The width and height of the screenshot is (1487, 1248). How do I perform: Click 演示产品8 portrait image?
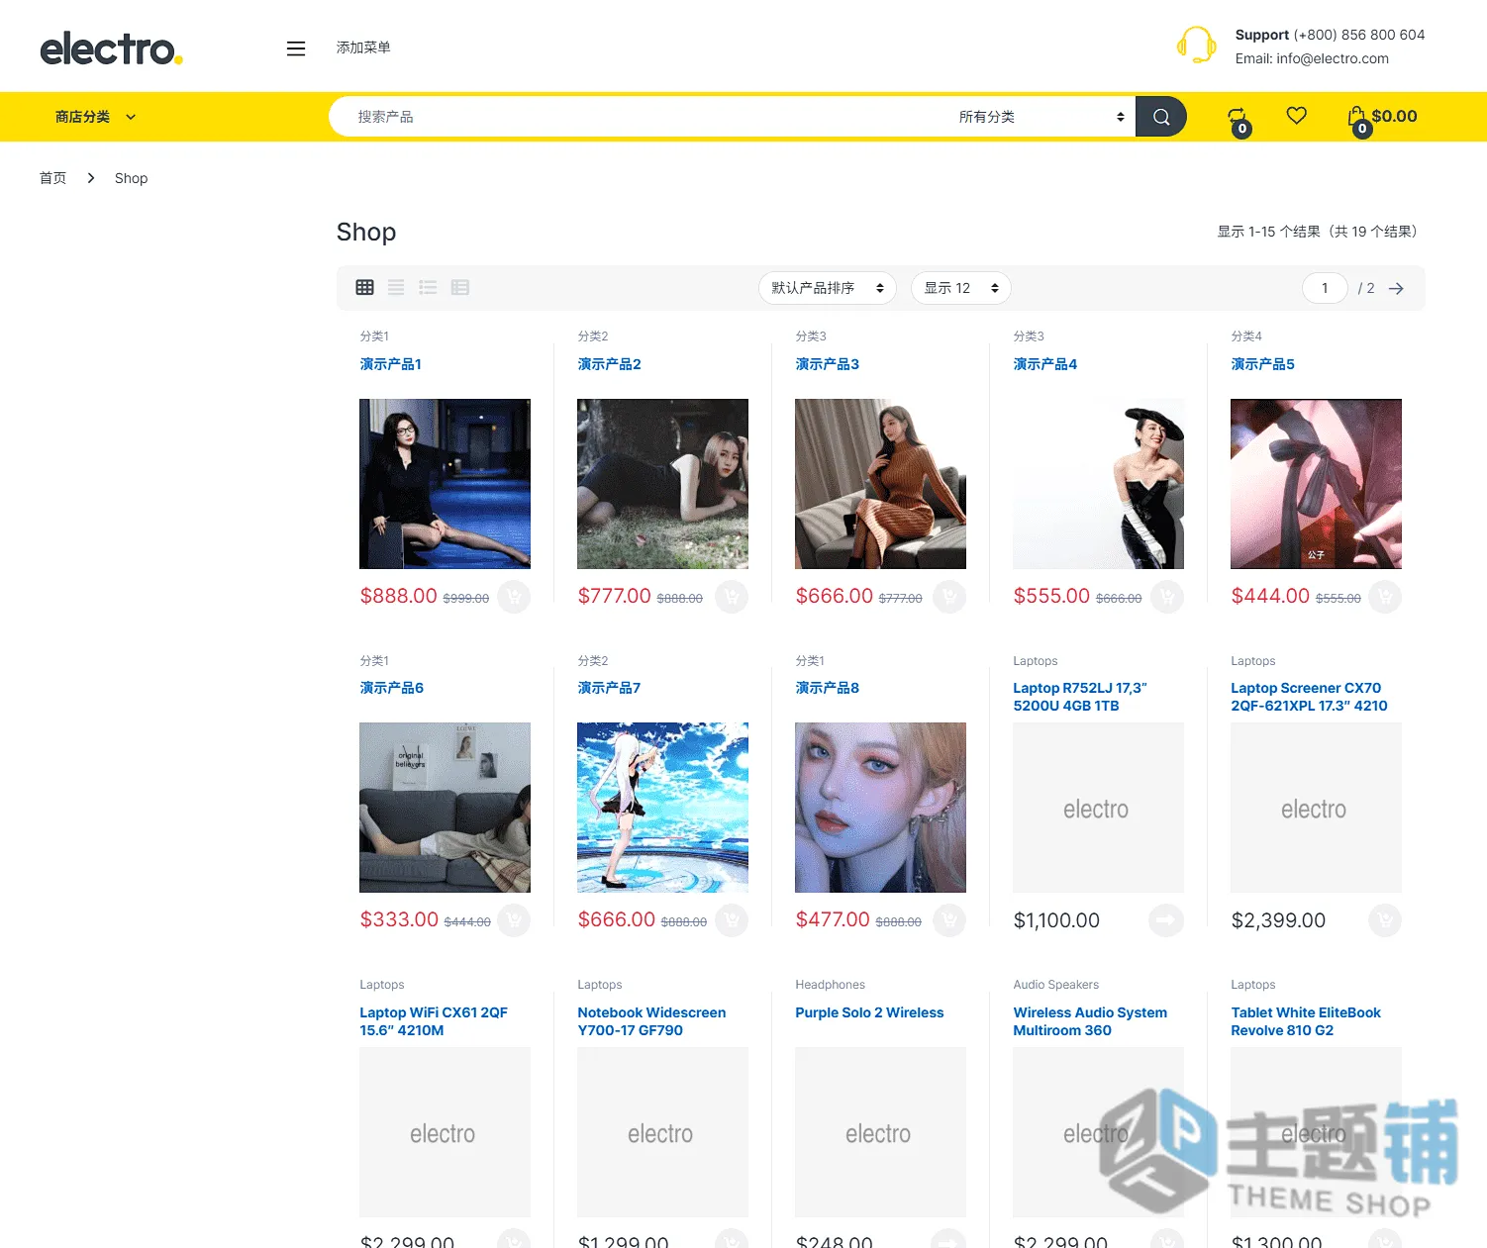click(880, 808)
